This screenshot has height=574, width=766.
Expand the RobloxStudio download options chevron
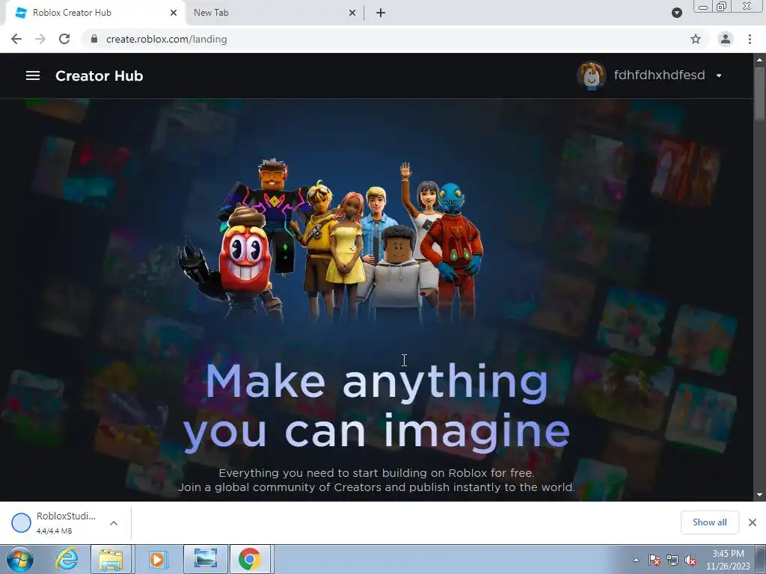(114, 522)
